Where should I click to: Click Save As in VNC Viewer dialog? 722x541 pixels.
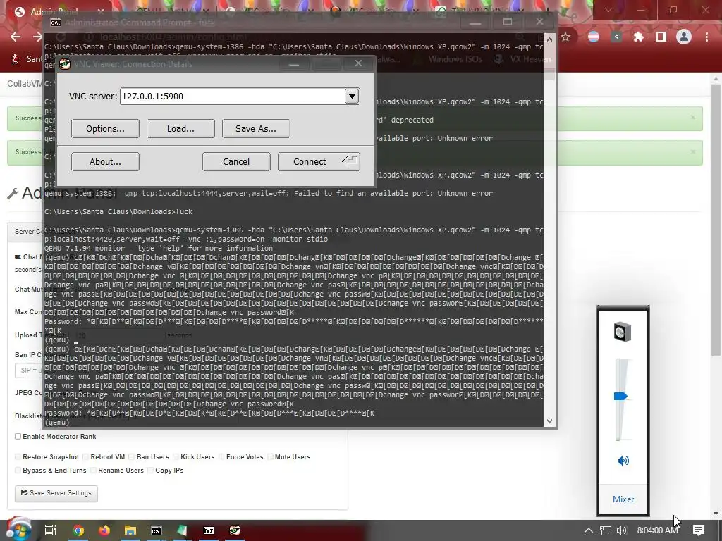pos(256,129)
